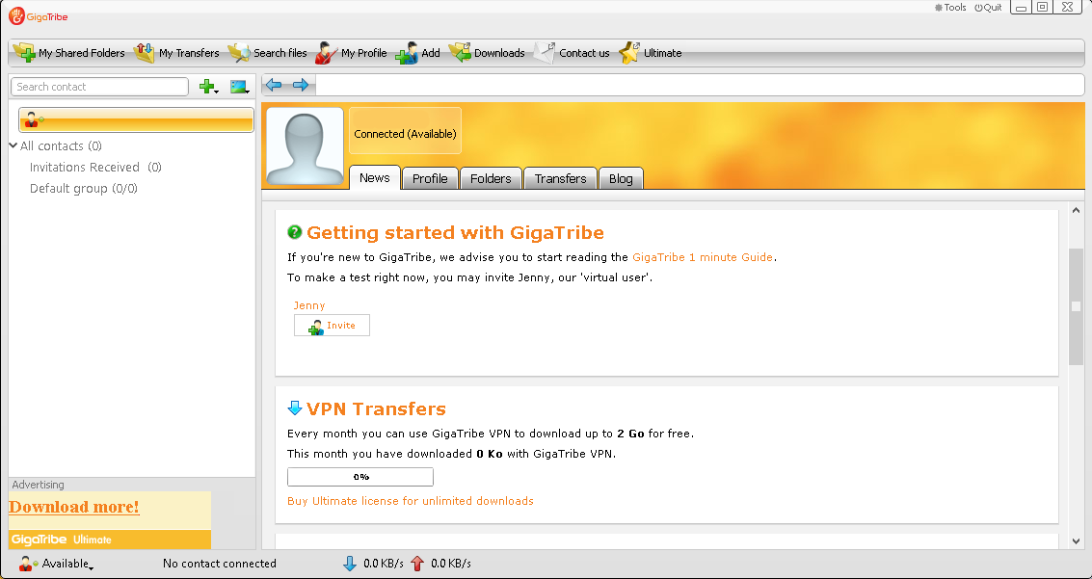Click the blue VPN Transfers arrow icon
This screenshot has height=579, width=1092.
(x=295, y=408)
